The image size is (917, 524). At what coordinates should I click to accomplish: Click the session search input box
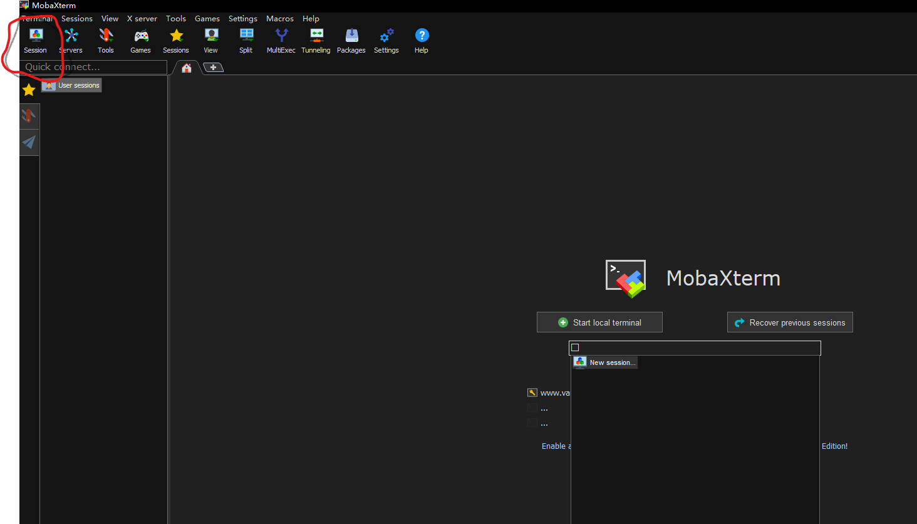coord(695,347)
